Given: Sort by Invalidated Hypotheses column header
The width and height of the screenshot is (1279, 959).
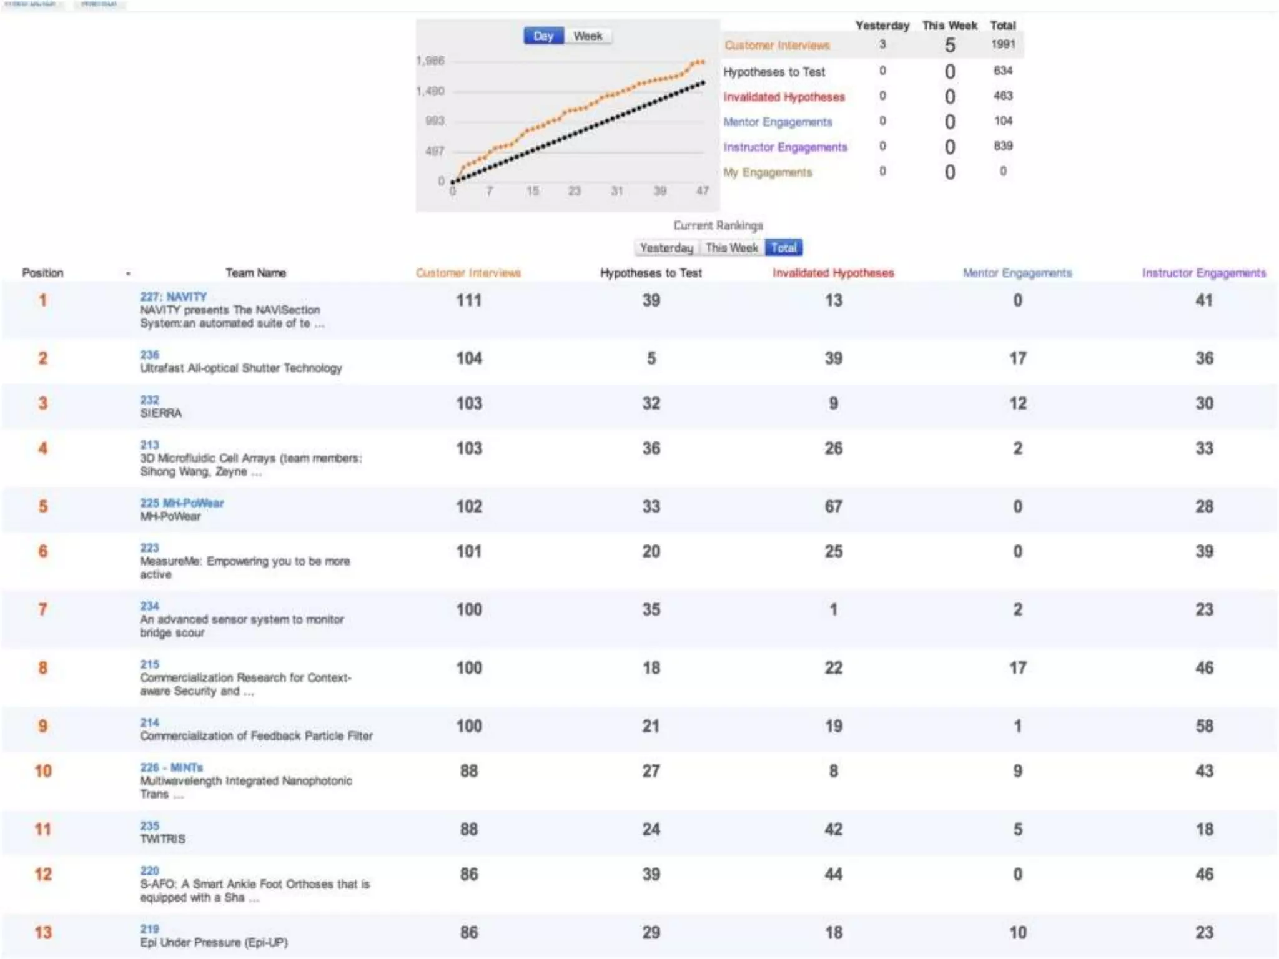Looking at the screenshot, I should click(833, 273).
